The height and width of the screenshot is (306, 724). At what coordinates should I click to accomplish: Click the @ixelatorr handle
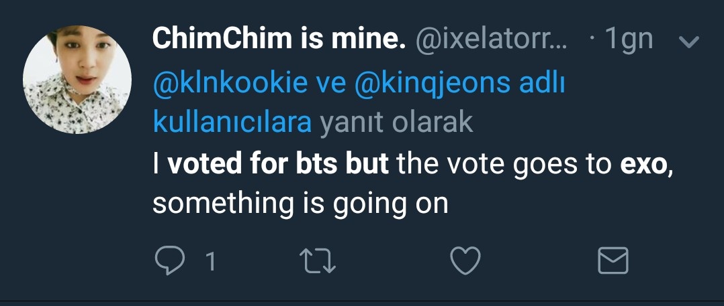pyautogui.click(x=492, y=40)
